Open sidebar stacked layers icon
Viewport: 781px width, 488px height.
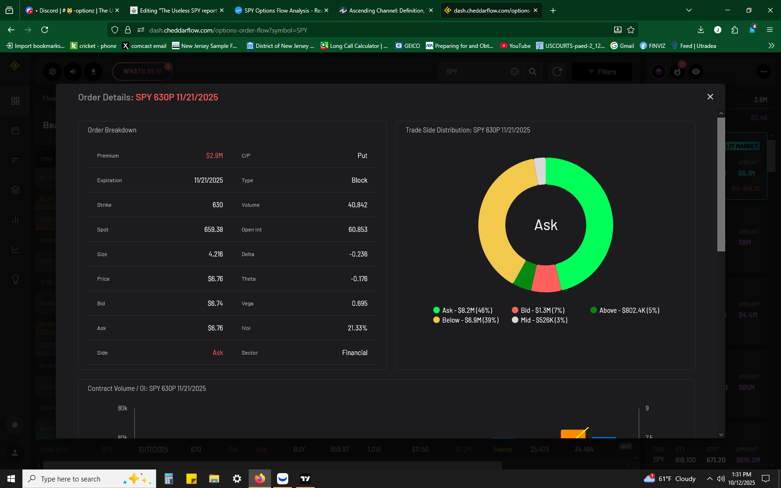coord(15,190)
